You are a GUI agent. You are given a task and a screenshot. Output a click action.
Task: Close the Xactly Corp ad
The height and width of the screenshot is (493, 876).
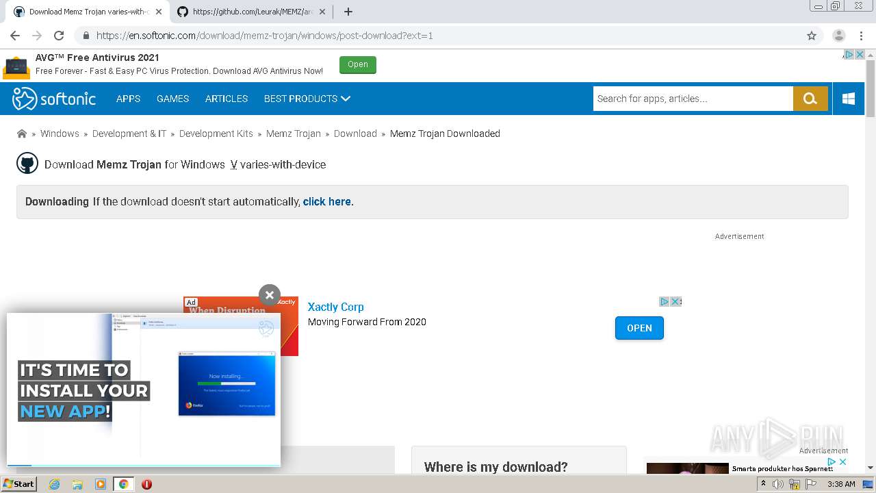pyautogui.click(x=675, y=301)
